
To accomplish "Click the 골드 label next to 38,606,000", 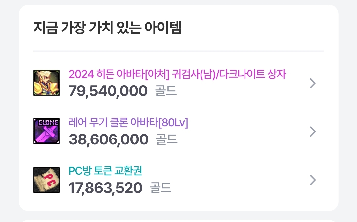I will [x=167, y=139].
